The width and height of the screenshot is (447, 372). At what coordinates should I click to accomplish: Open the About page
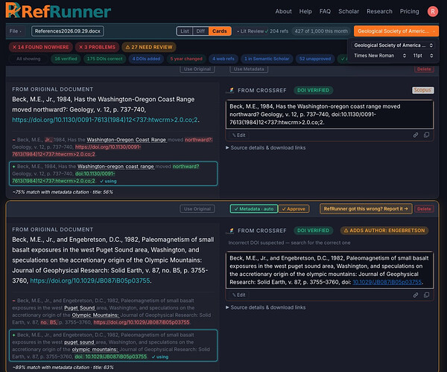click(x=283, y=11)
